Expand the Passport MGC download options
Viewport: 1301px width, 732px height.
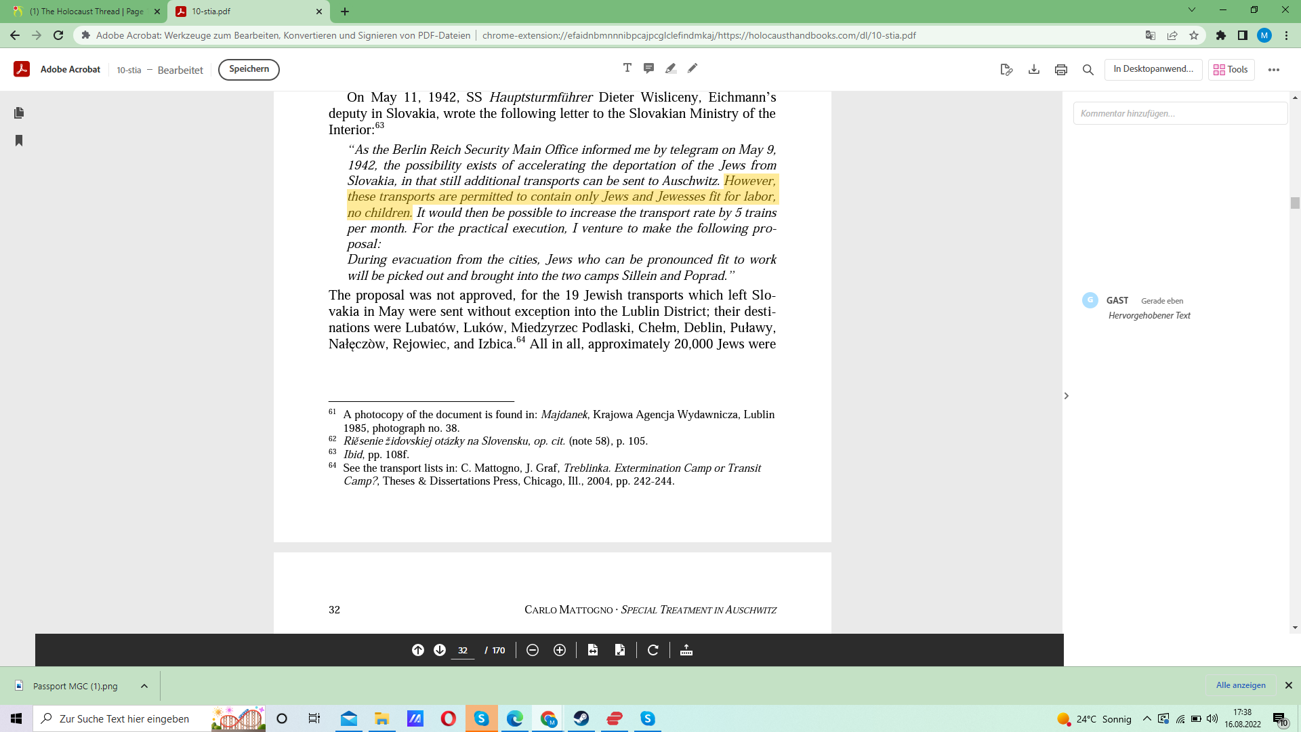pos(144,686)
